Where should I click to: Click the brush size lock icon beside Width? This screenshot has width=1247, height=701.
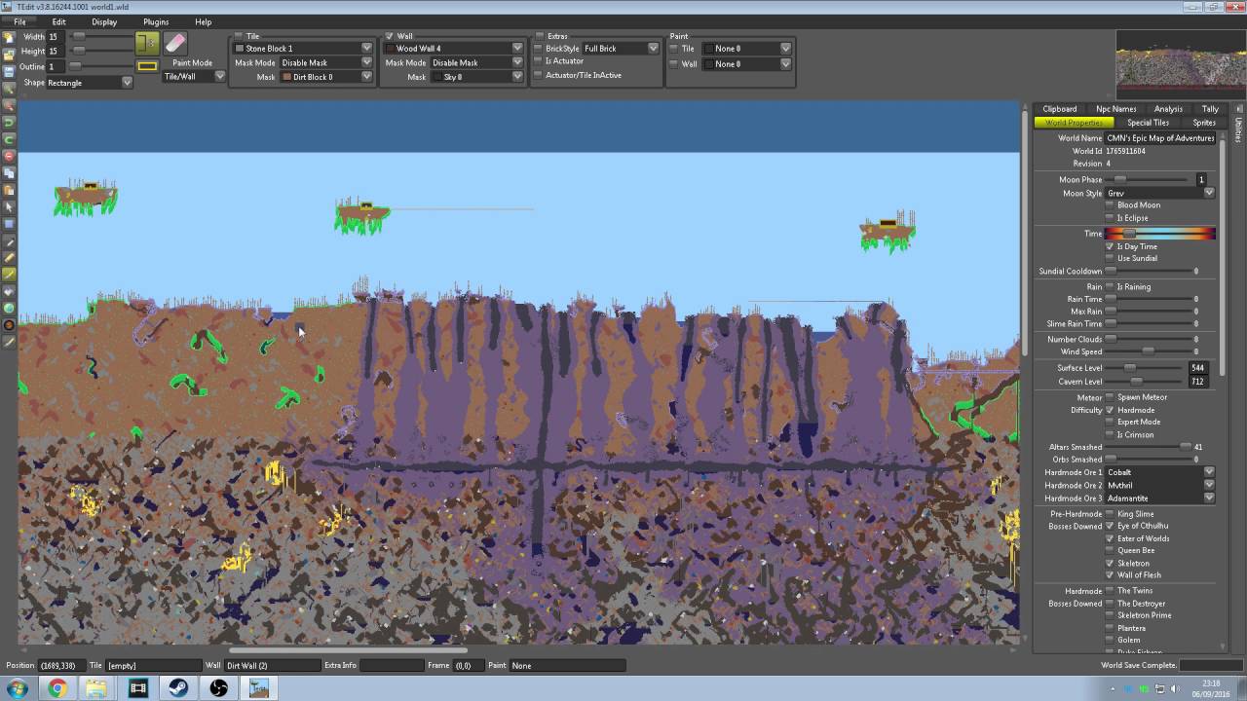pos(147,43)
